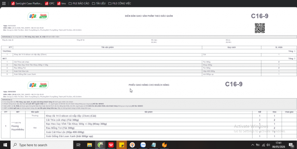
Task: Open the Wi-Fi network tray icon
Action: (x=263, y=145)
